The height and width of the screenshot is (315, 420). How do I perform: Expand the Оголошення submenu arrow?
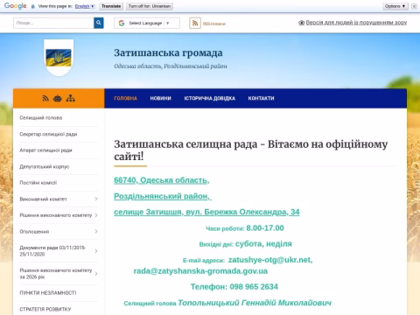[x=96, y=232]
